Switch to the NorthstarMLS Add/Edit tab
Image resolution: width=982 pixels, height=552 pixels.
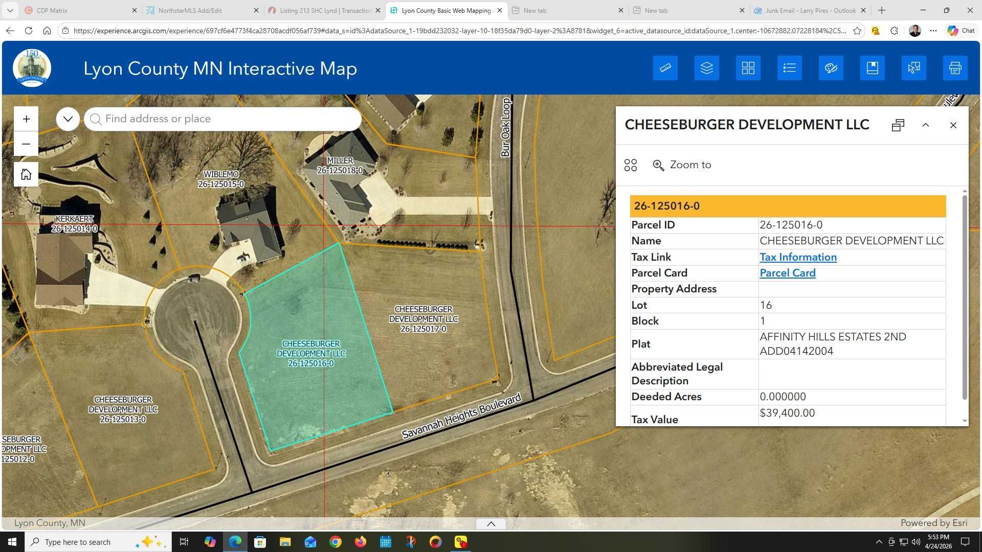click(190, 10)
